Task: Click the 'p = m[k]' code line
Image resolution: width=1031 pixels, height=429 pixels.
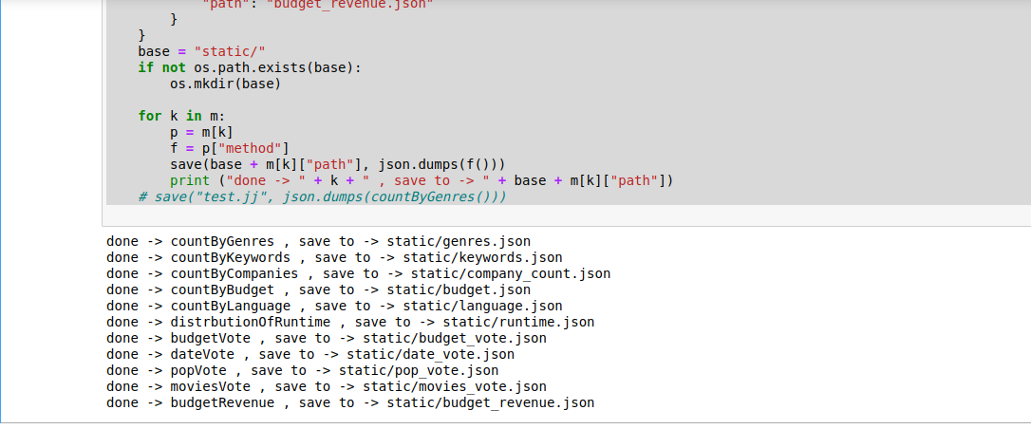Action: pyautogui.click(x=201, y=132)
